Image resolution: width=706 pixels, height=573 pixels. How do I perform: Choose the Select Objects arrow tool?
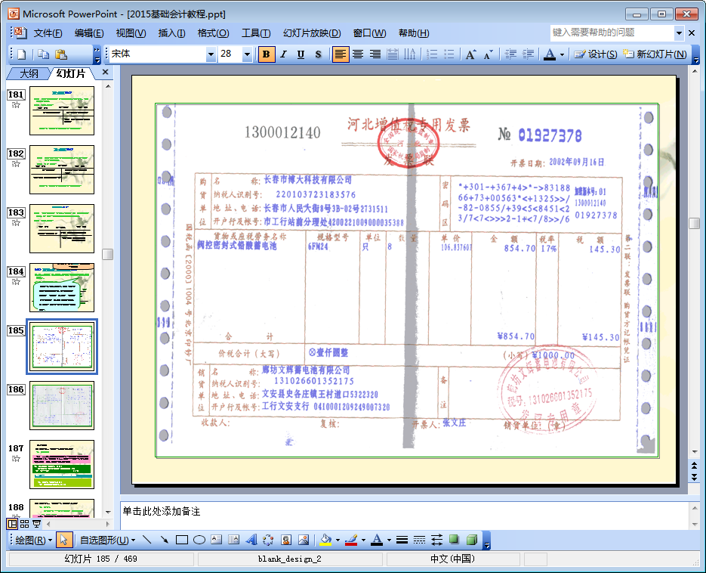click(x=64, y=540)
